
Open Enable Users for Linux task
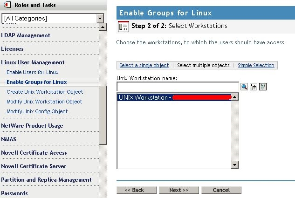coord(33,72)
